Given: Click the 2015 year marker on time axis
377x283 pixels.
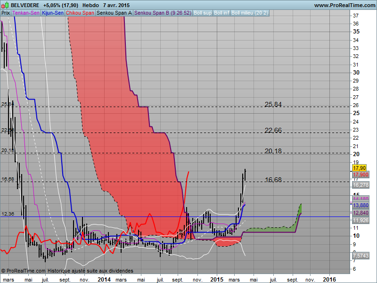Looking at the screenshot, I should (217, 279).
